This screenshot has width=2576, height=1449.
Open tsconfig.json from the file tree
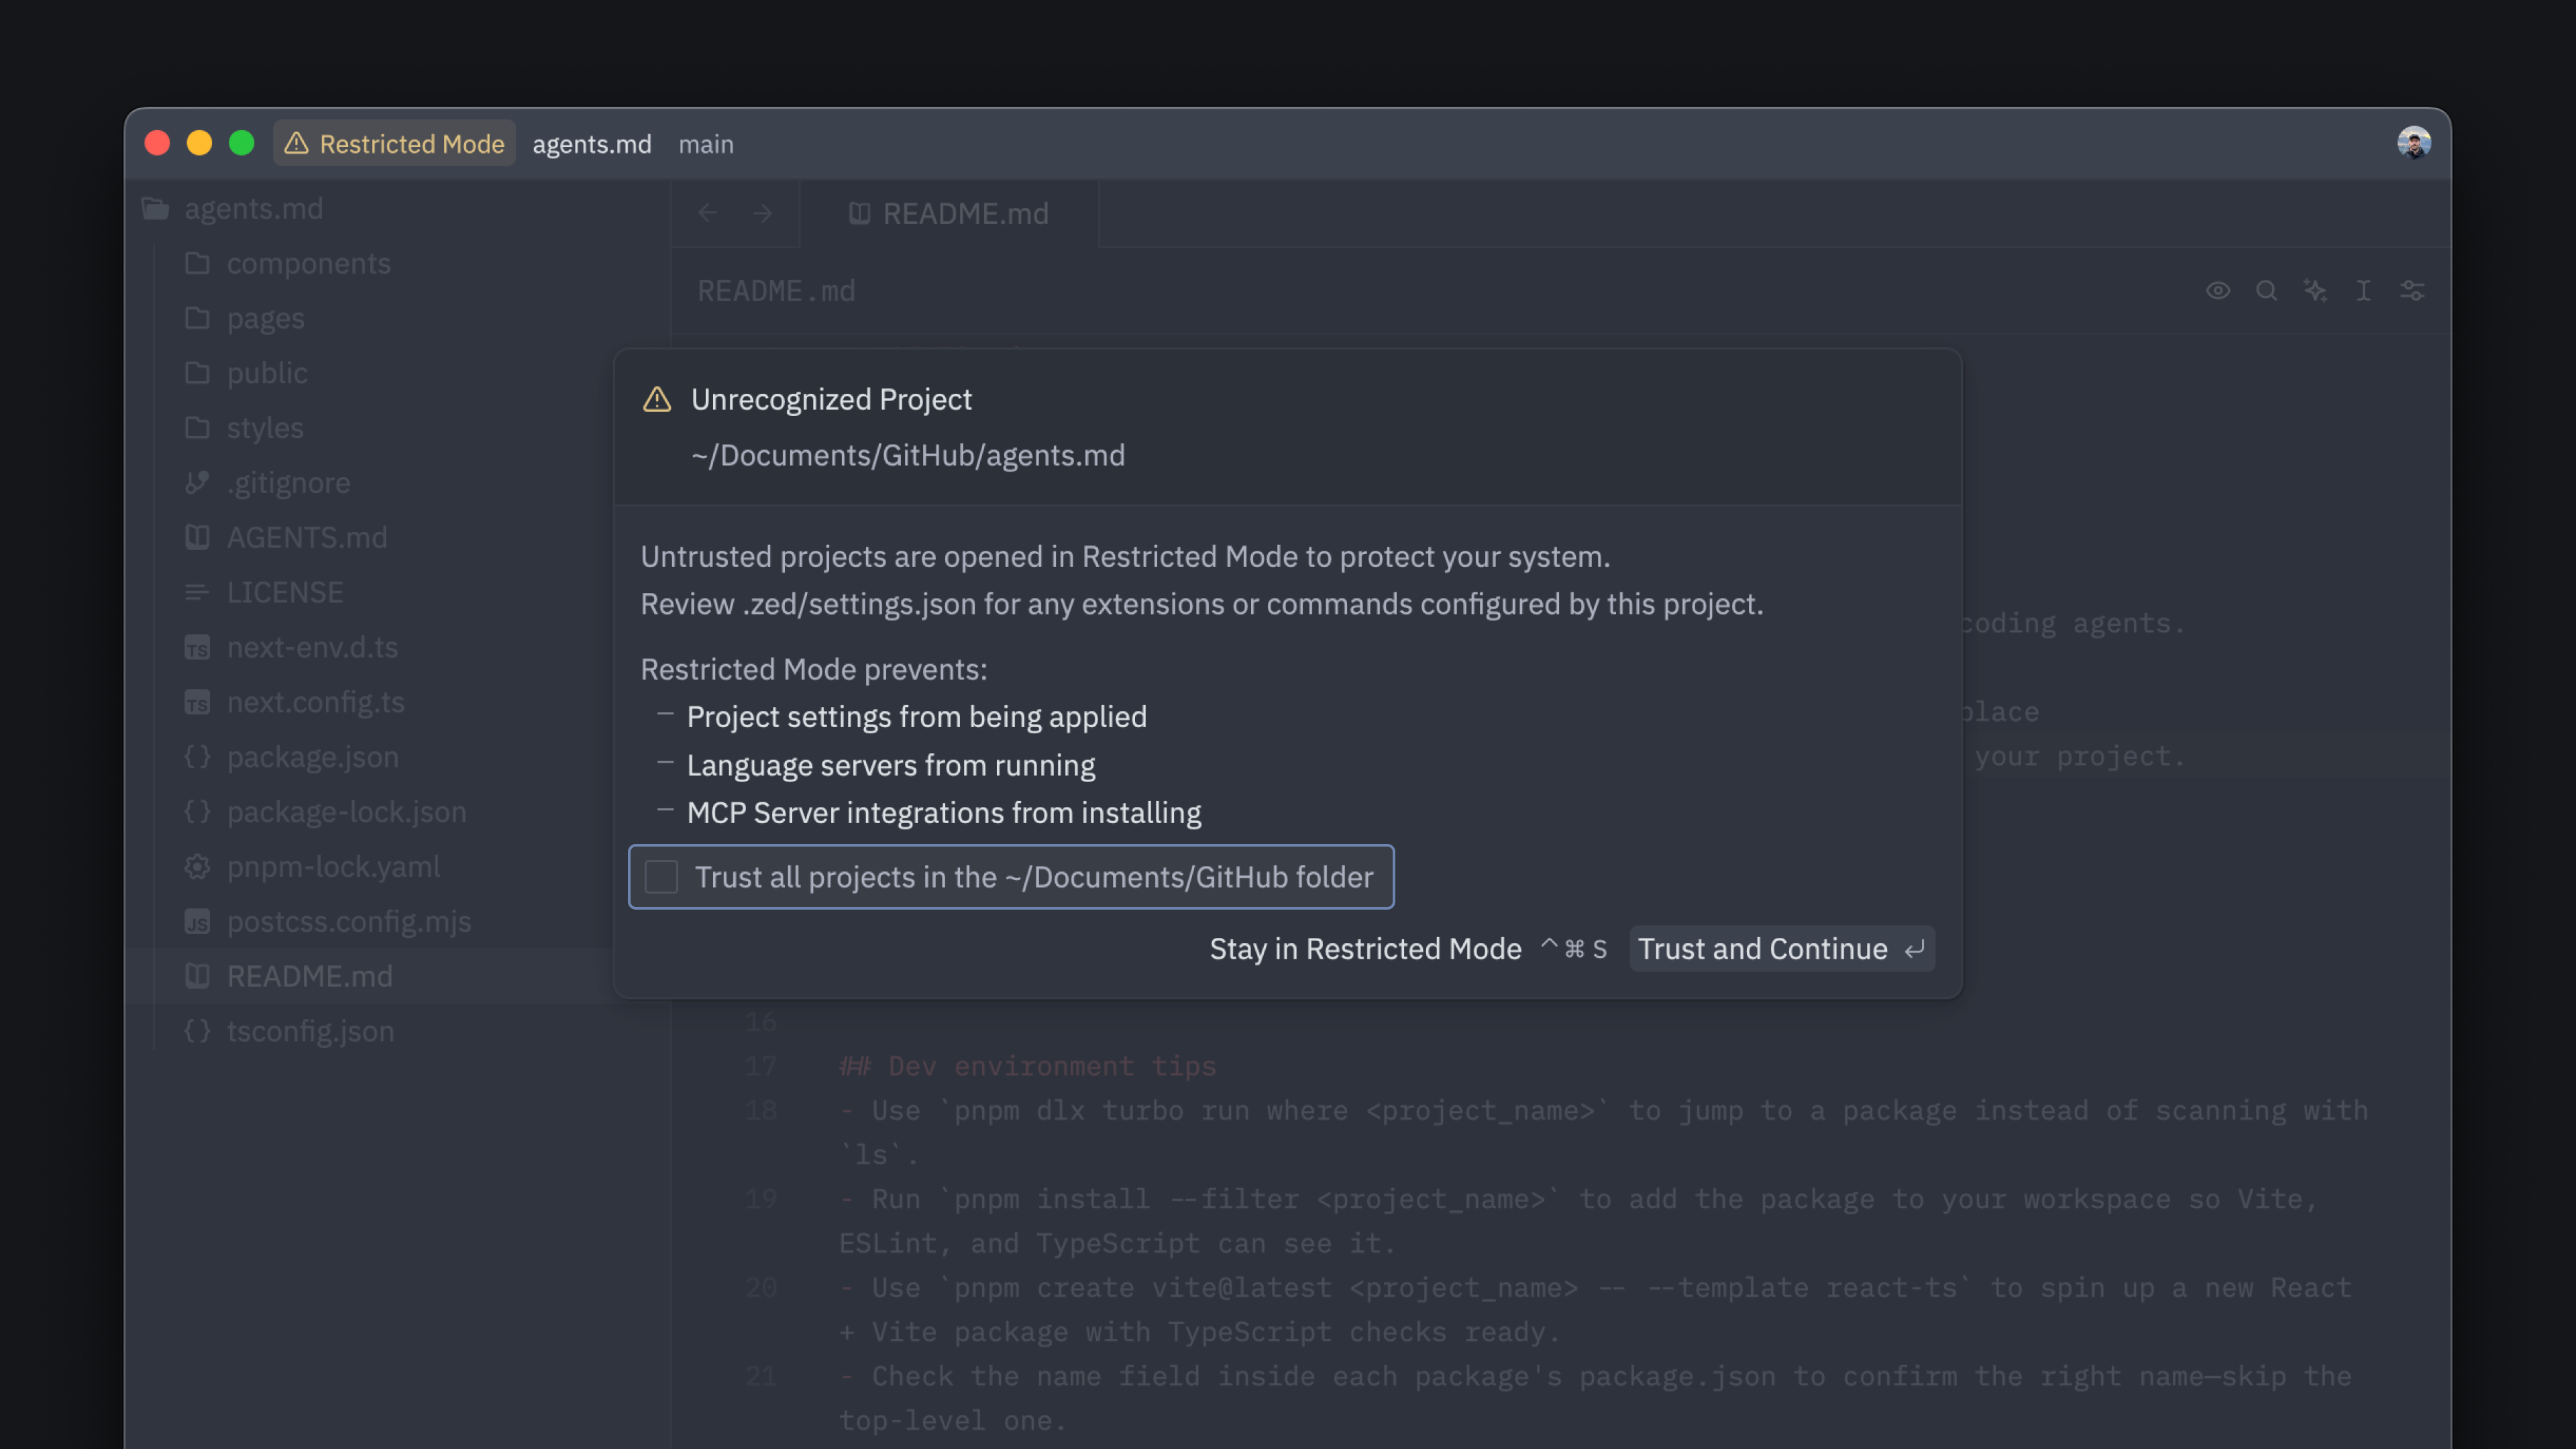coord(310,1031)
